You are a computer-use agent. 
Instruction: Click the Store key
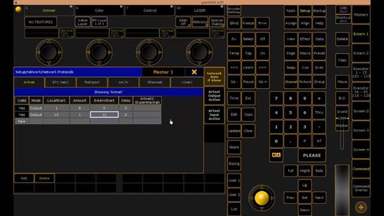[234, 147]
